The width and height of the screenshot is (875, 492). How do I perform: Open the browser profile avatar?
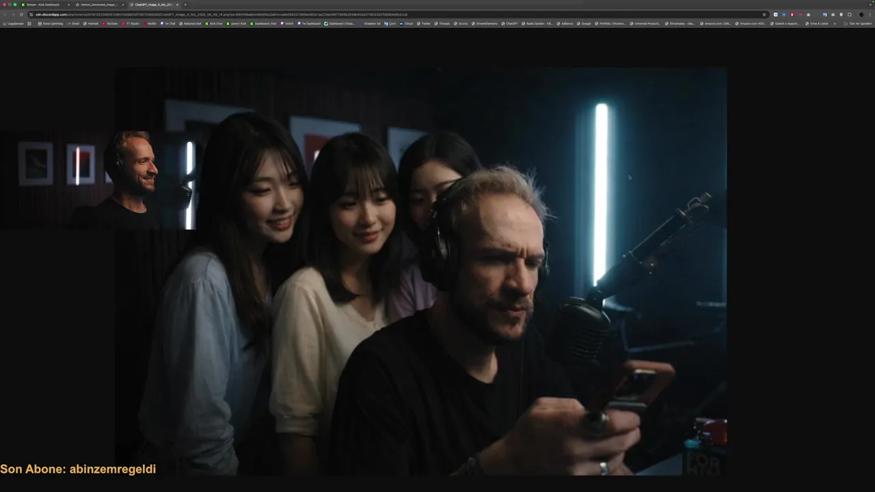[x=862, y=14]
